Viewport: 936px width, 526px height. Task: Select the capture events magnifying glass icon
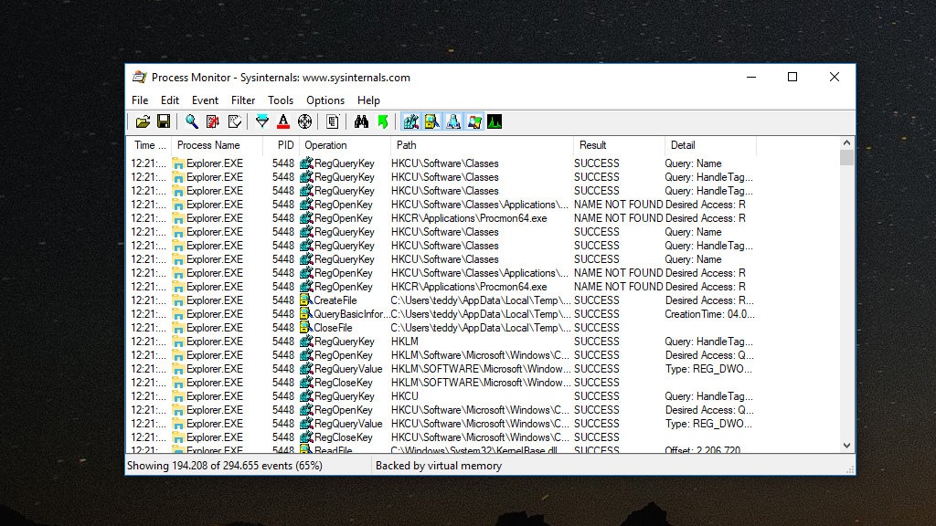pyautogui.click(x=191, y=121)
